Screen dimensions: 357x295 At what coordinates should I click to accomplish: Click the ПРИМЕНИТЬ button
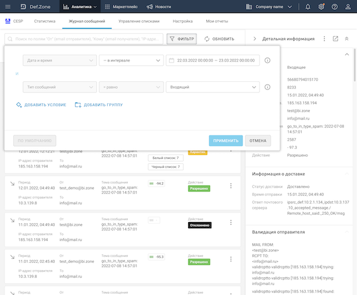tap(226, 141)
